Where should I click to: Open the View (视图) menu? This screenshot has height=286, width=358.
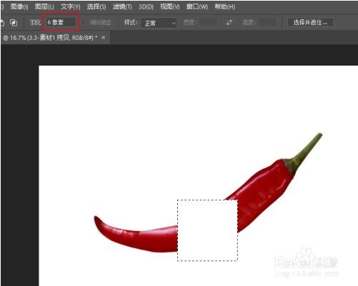(x=169, y=6)
